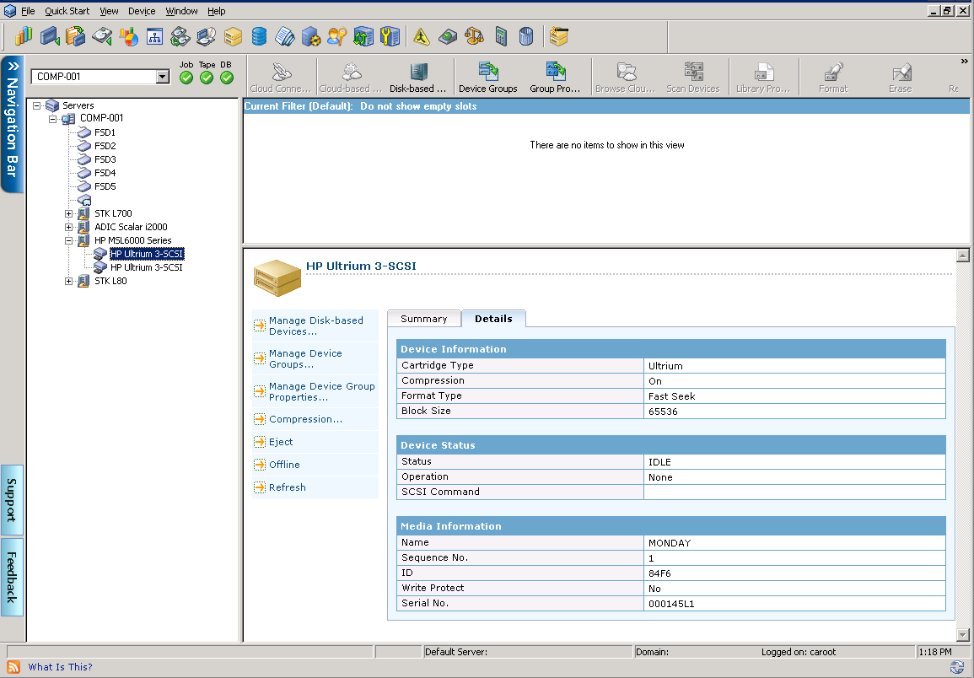This screenshot has height=678, width=974.
Task: Switch to the Summary tab
Action: pos(423,319)
